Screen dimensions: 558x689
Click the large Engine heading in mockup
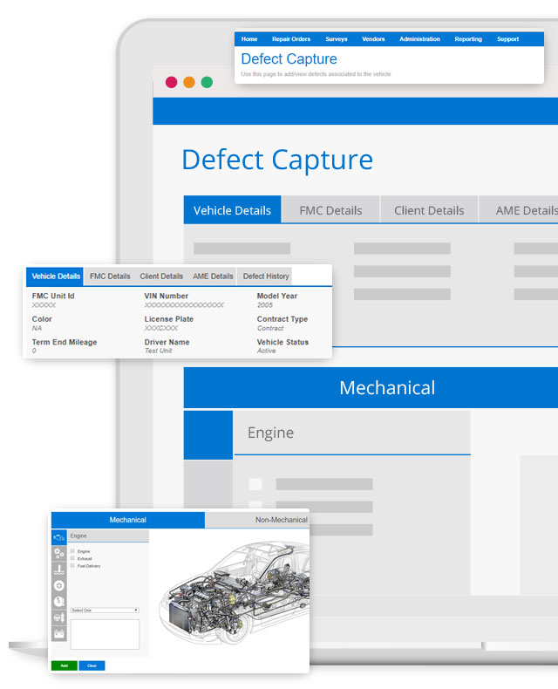coord(270,433)
